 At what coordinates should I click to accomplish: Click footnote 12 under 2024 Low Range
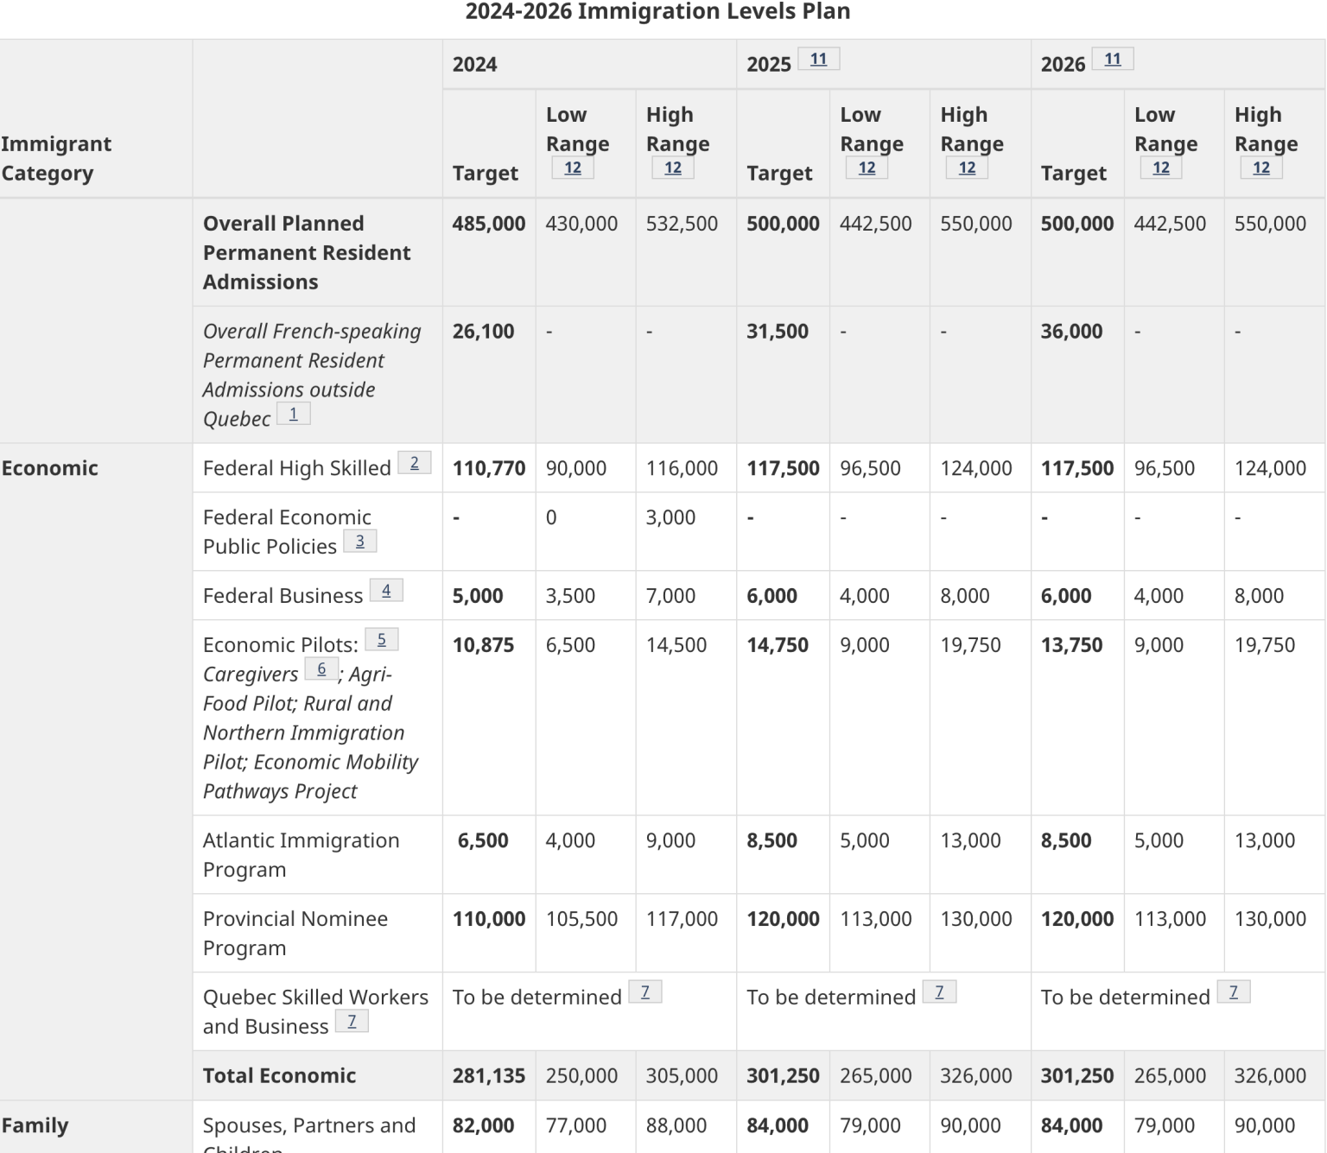[x=572, y=168]
